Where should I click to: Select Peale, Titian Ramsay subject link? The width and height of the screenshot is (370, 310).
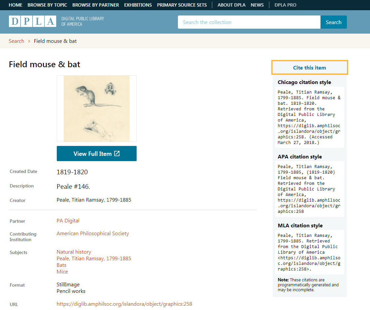tap(94, 259)
